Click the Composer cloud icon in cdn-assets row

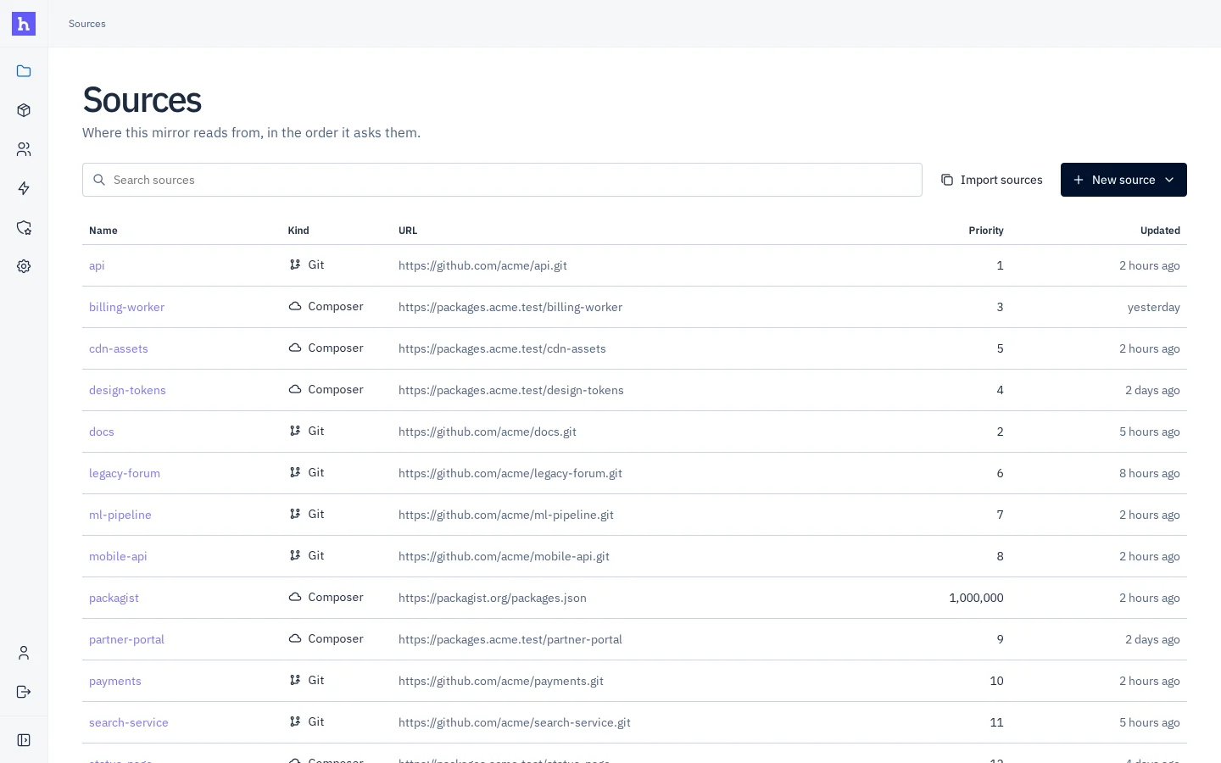click(x=295, y=348)
